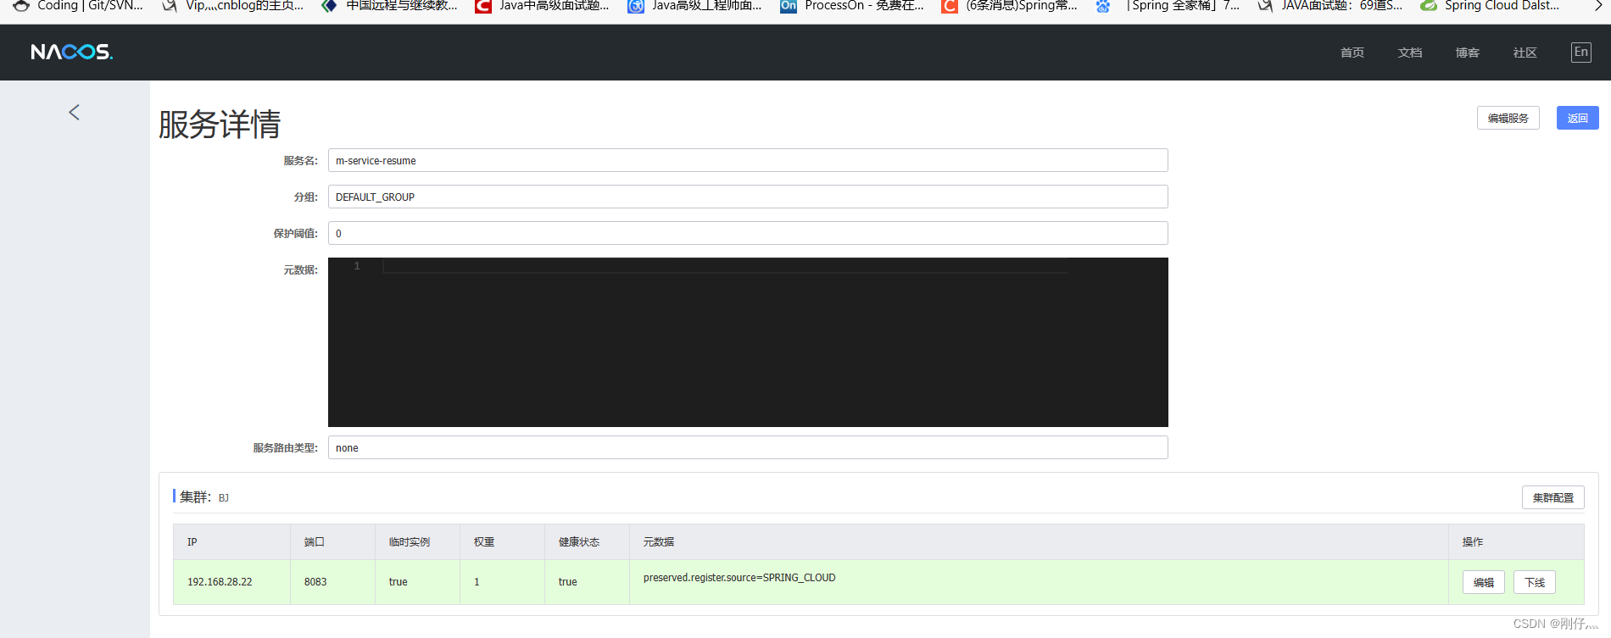Open the 集群配置 cluster config button
This screenshot has width=1611, height=638.
[x=1552, y=497]
